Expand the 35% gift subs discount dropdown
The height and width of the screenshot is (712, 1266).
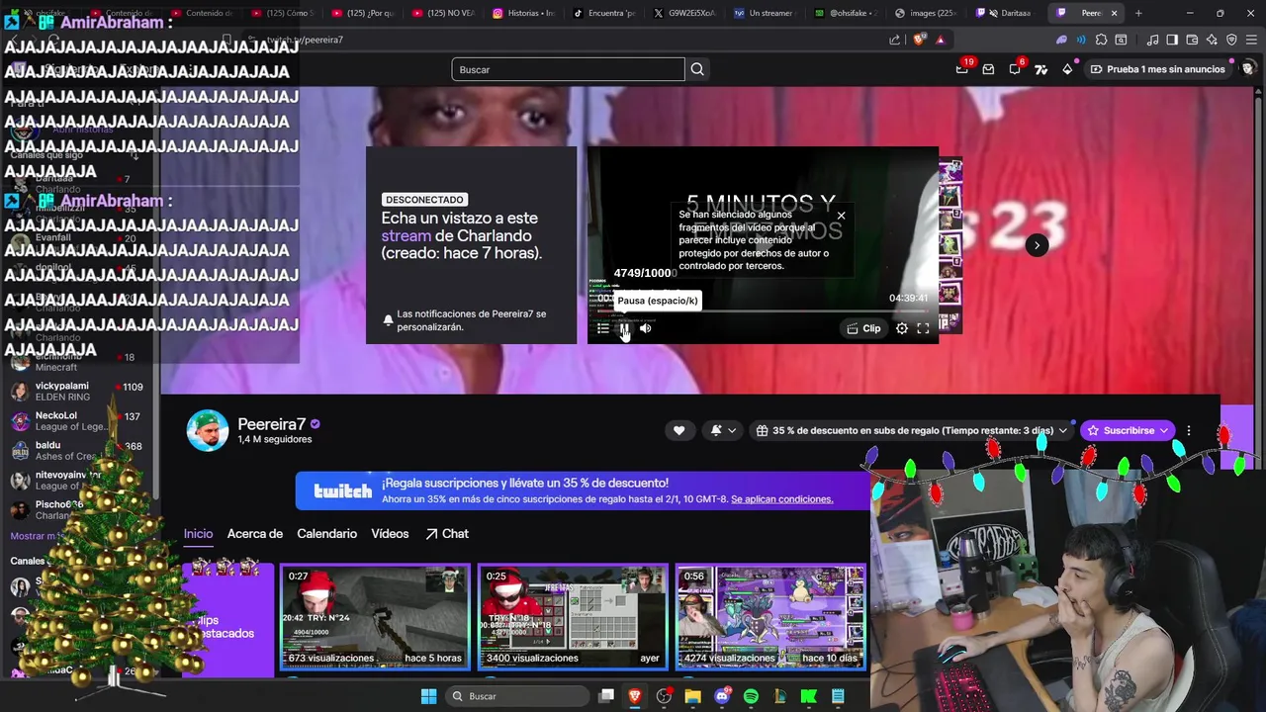coord(912,430)
